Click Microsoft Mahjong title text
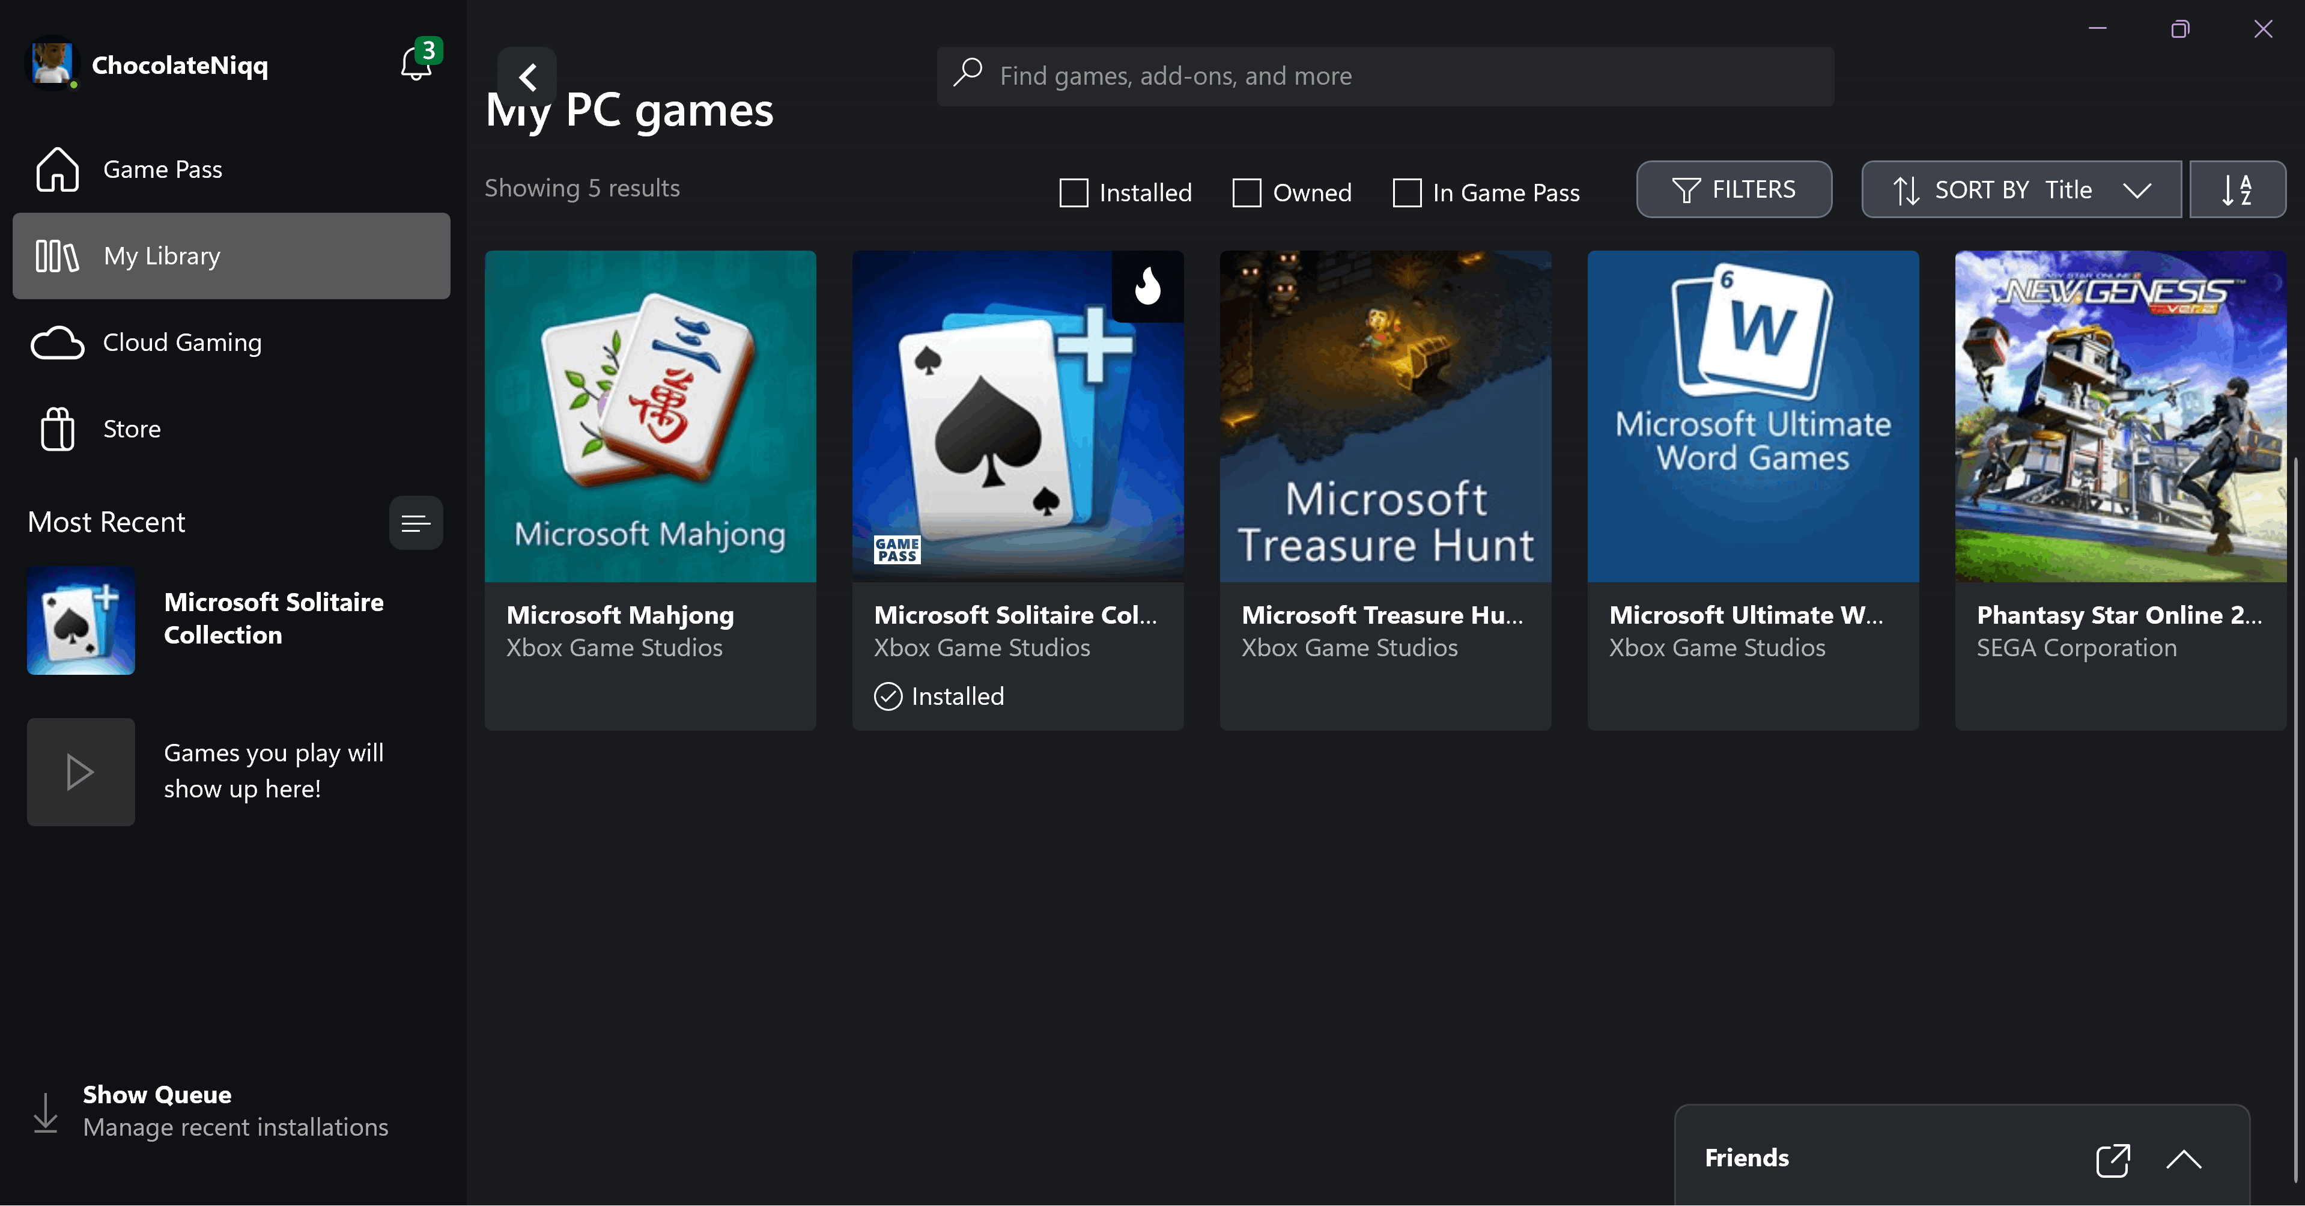 pyautogui.click(x=620, y=615)
